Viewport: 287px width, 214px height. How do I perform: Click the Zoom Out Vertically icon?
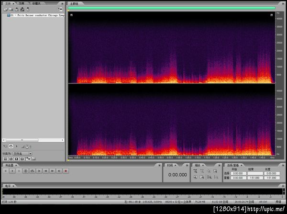216,177
